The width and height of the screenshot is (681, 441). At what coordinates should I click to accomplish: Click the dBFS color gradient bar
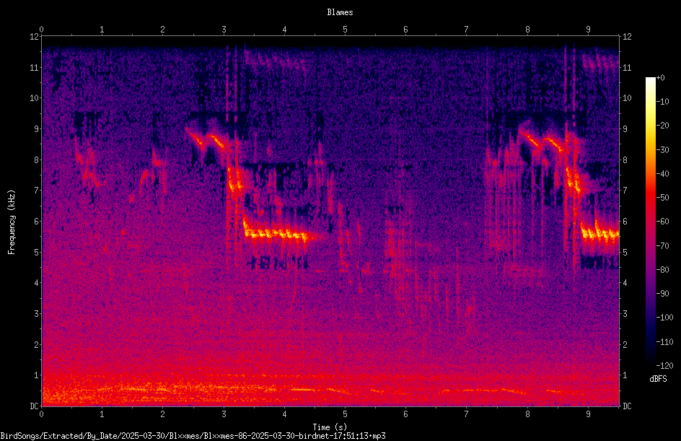(651, 222)
